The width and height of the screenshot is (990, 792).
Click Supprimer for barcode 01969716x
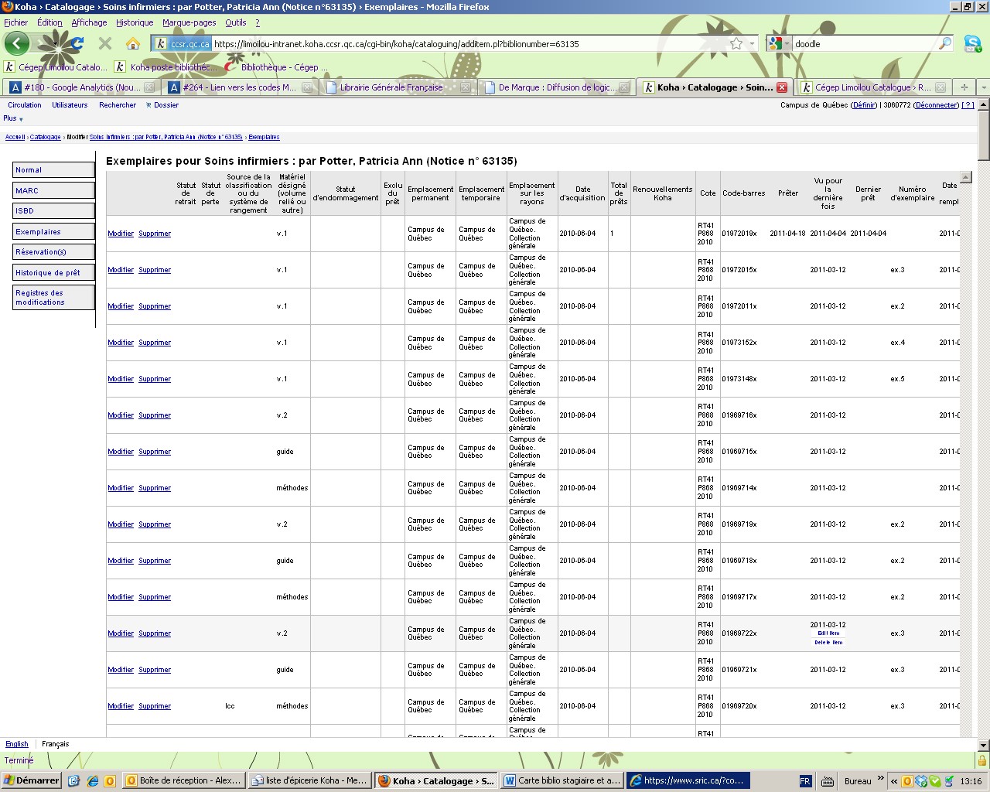click(155, 415)
